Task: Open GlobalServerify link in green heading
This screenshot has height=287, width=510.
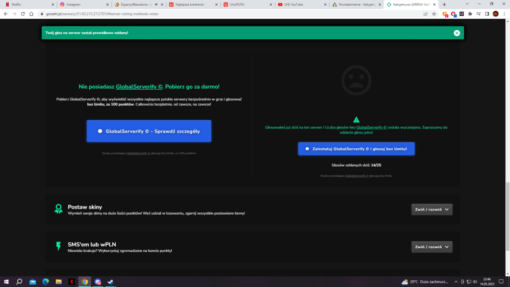Action: [x=139, y=87]
